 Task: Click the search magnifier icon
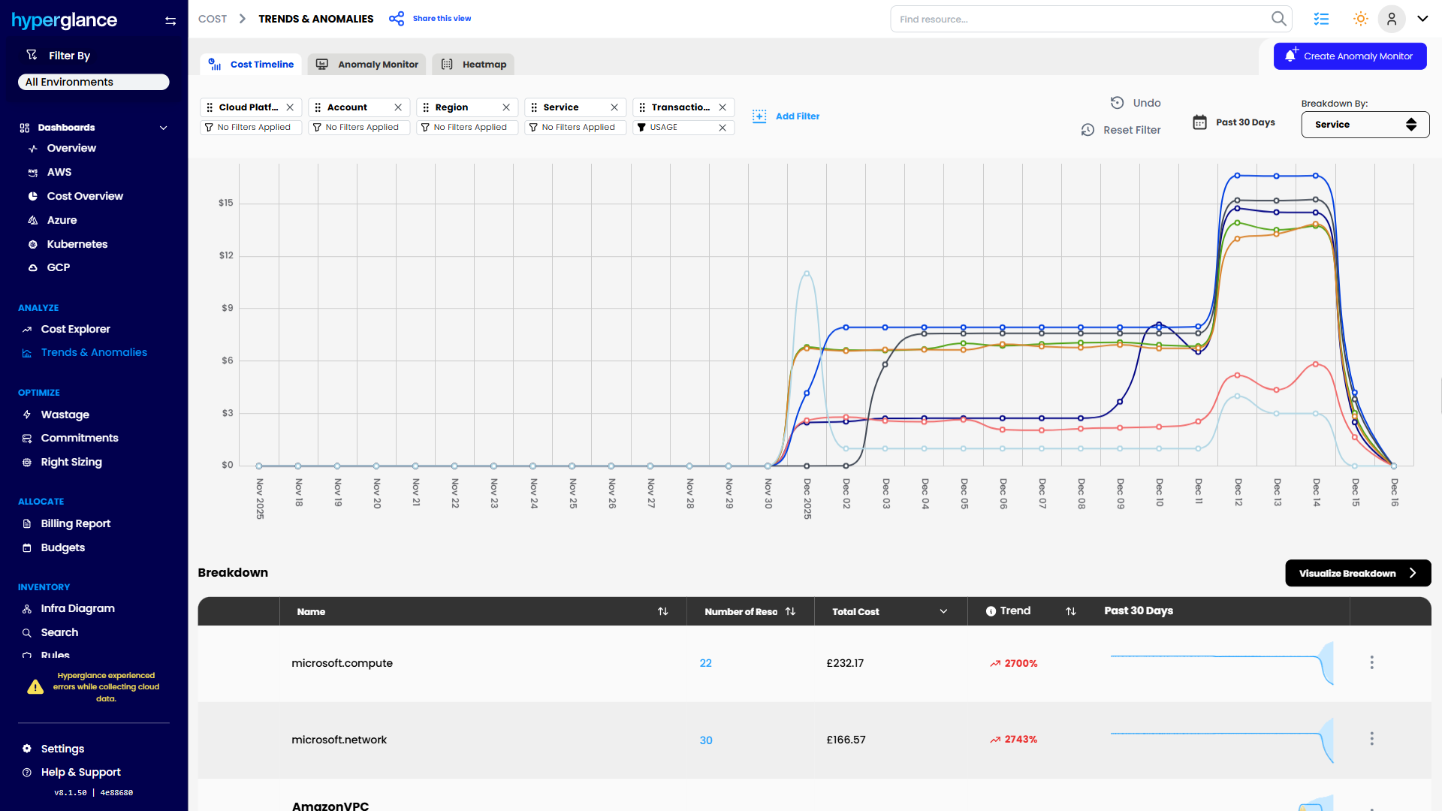[1278, 19]
